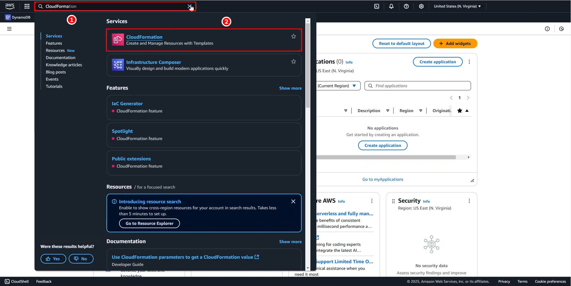
Task: Open Infrastructure Composer service link
Action: [x=154, y=62]
